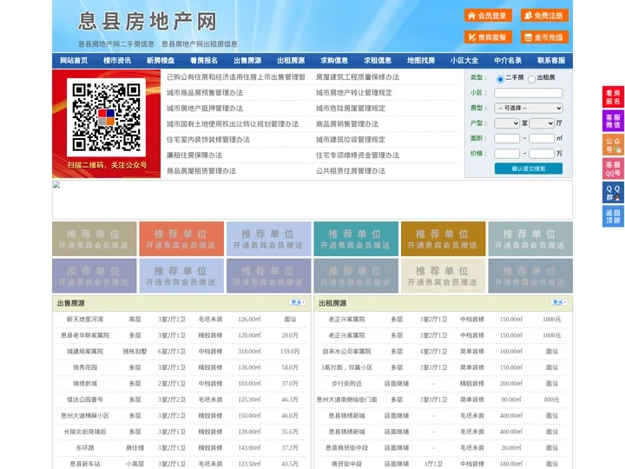
Task: Click 更多 in 出租房源 panel
Action: click(x=559, y=303)
